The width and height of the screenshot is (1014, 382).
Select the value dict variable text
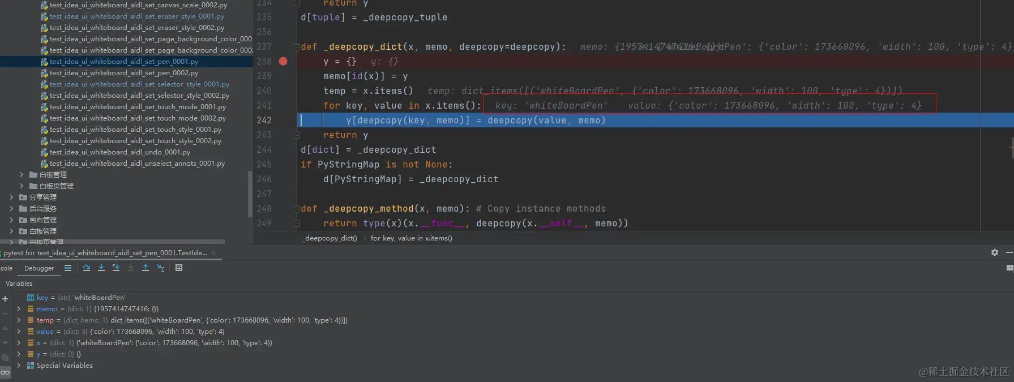(130, 332)
